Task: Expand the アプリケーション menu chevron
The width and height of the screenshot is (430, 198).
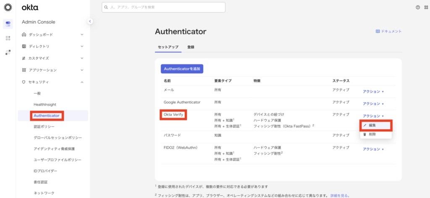Action: (82, 70)
